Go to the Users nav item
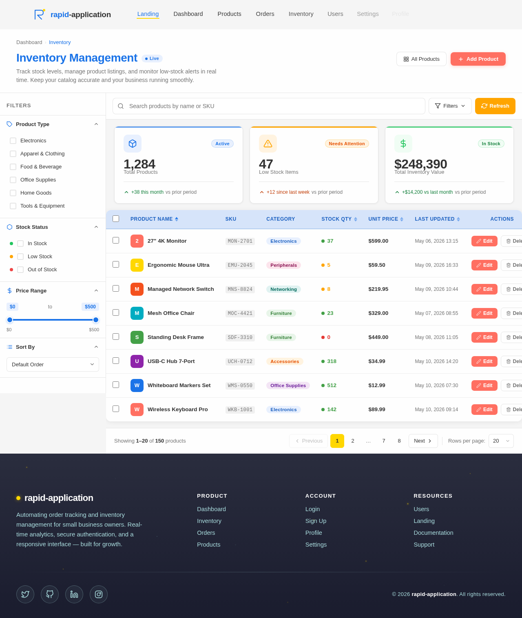The image size is (522, 618). pyautogui.click(x=335, y=14)
